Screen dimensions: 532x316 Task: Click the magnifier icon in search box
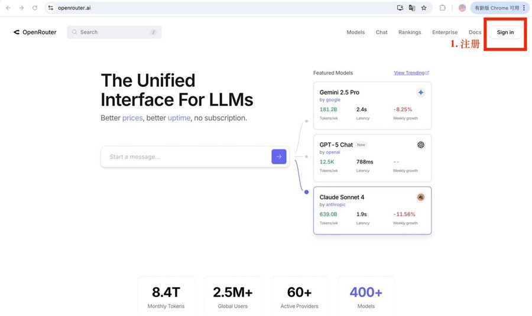point(74,32)
